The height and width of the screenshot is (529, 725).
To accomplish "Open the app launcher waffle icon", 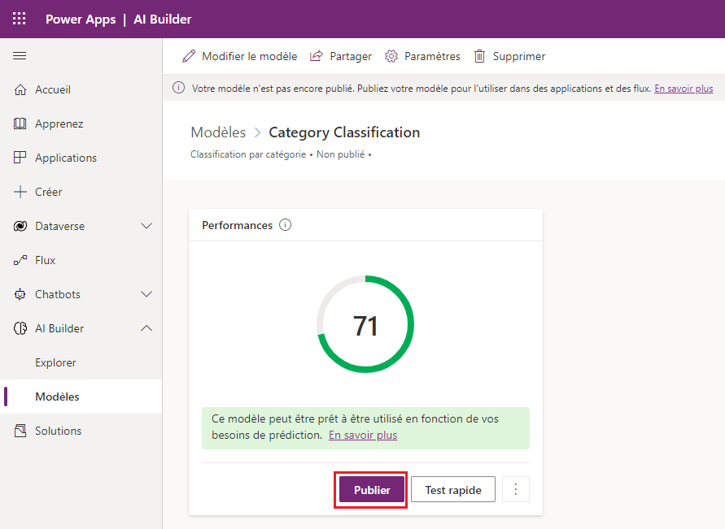I will (19, 19).
